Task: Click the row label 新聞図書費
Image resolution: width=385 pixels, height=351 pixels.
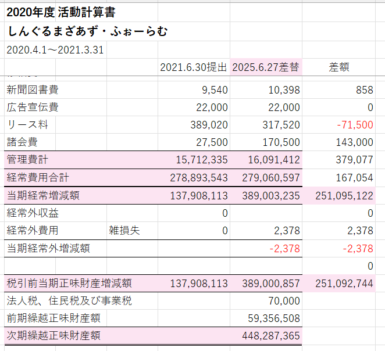Action: (x=33, y=89)
